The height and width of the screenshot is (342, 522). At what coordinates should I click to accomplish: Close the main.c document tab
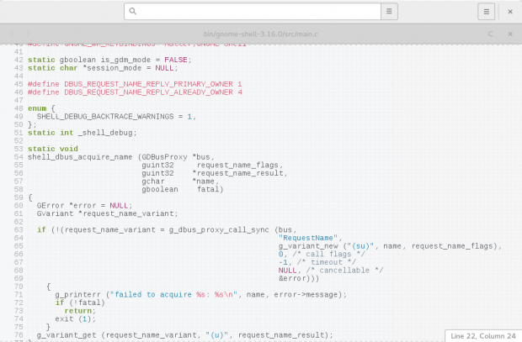click(510, 34)
